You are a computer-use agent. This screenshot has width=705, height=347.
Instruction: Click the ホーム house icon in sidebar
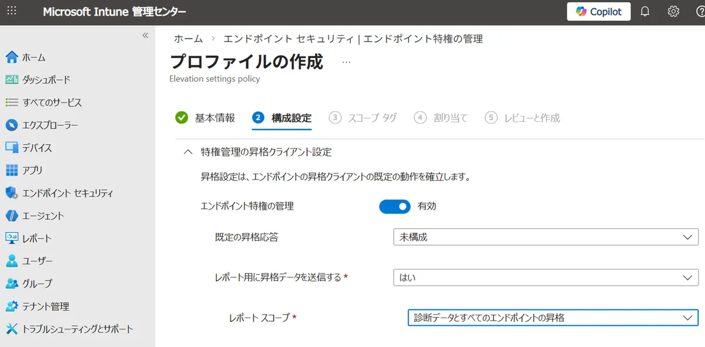pyautogui.click(x=12, y=57)
